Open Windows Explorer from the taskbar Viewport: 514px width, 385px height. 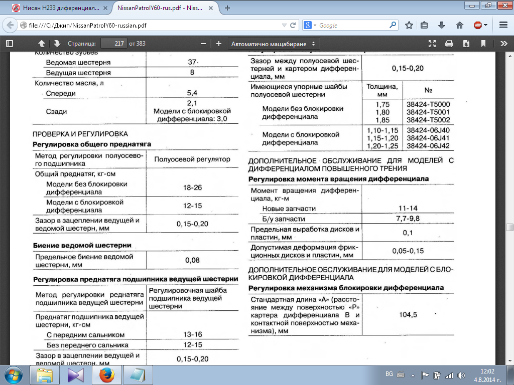(45, 375)
